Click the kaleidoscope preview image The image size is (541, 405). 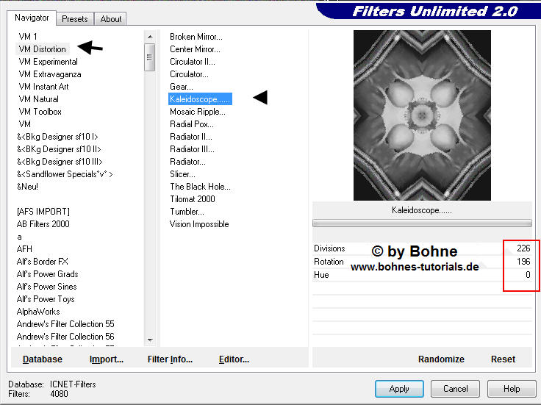coord(422,115)
